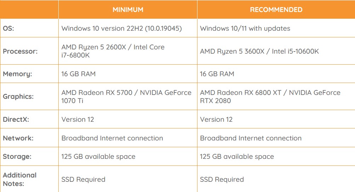The height and width of the screenshot is (192, 355).
Task: Click the Graphics row label
Action: coord(18,96)
